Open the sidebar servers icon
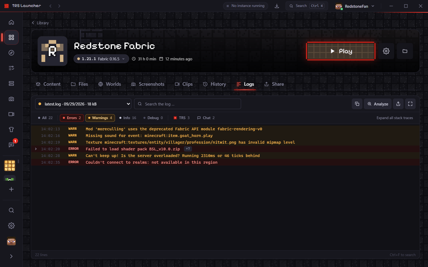This screenshot has width=428, height=267. tap(11, 84)
